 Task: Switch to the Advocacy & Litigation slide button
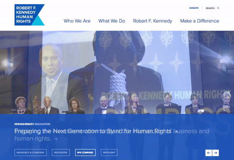point(30,153)
